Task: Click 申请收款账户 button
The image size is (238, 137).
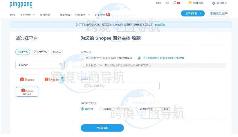Action: (219, 13)
